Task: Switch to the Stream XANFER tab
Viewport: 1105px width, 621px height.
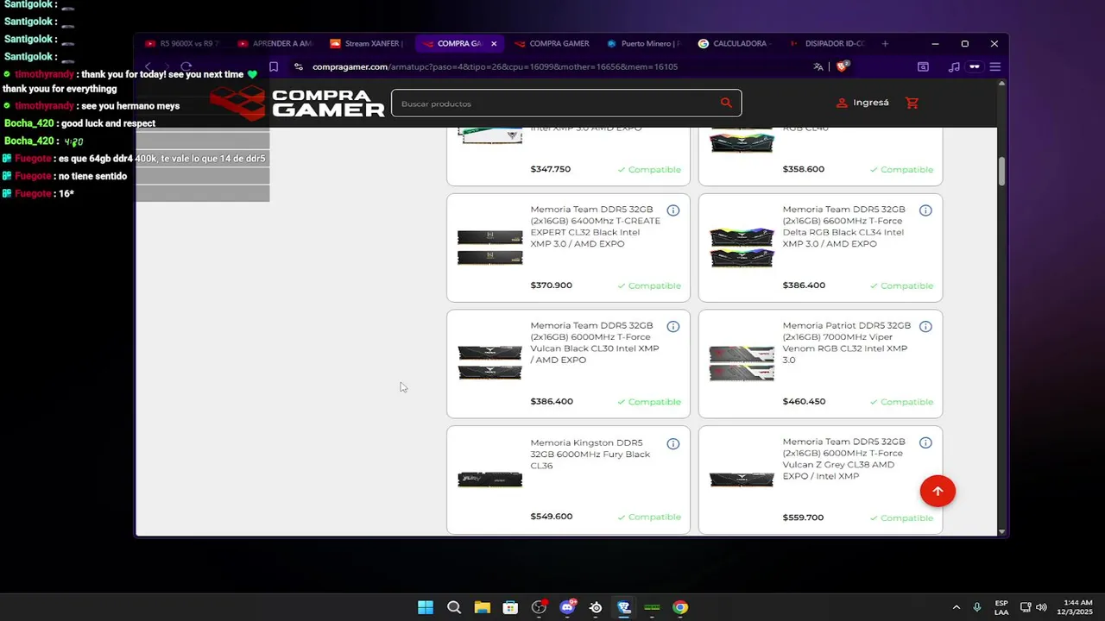Action: pyautogui.click(x=367, y=43)
